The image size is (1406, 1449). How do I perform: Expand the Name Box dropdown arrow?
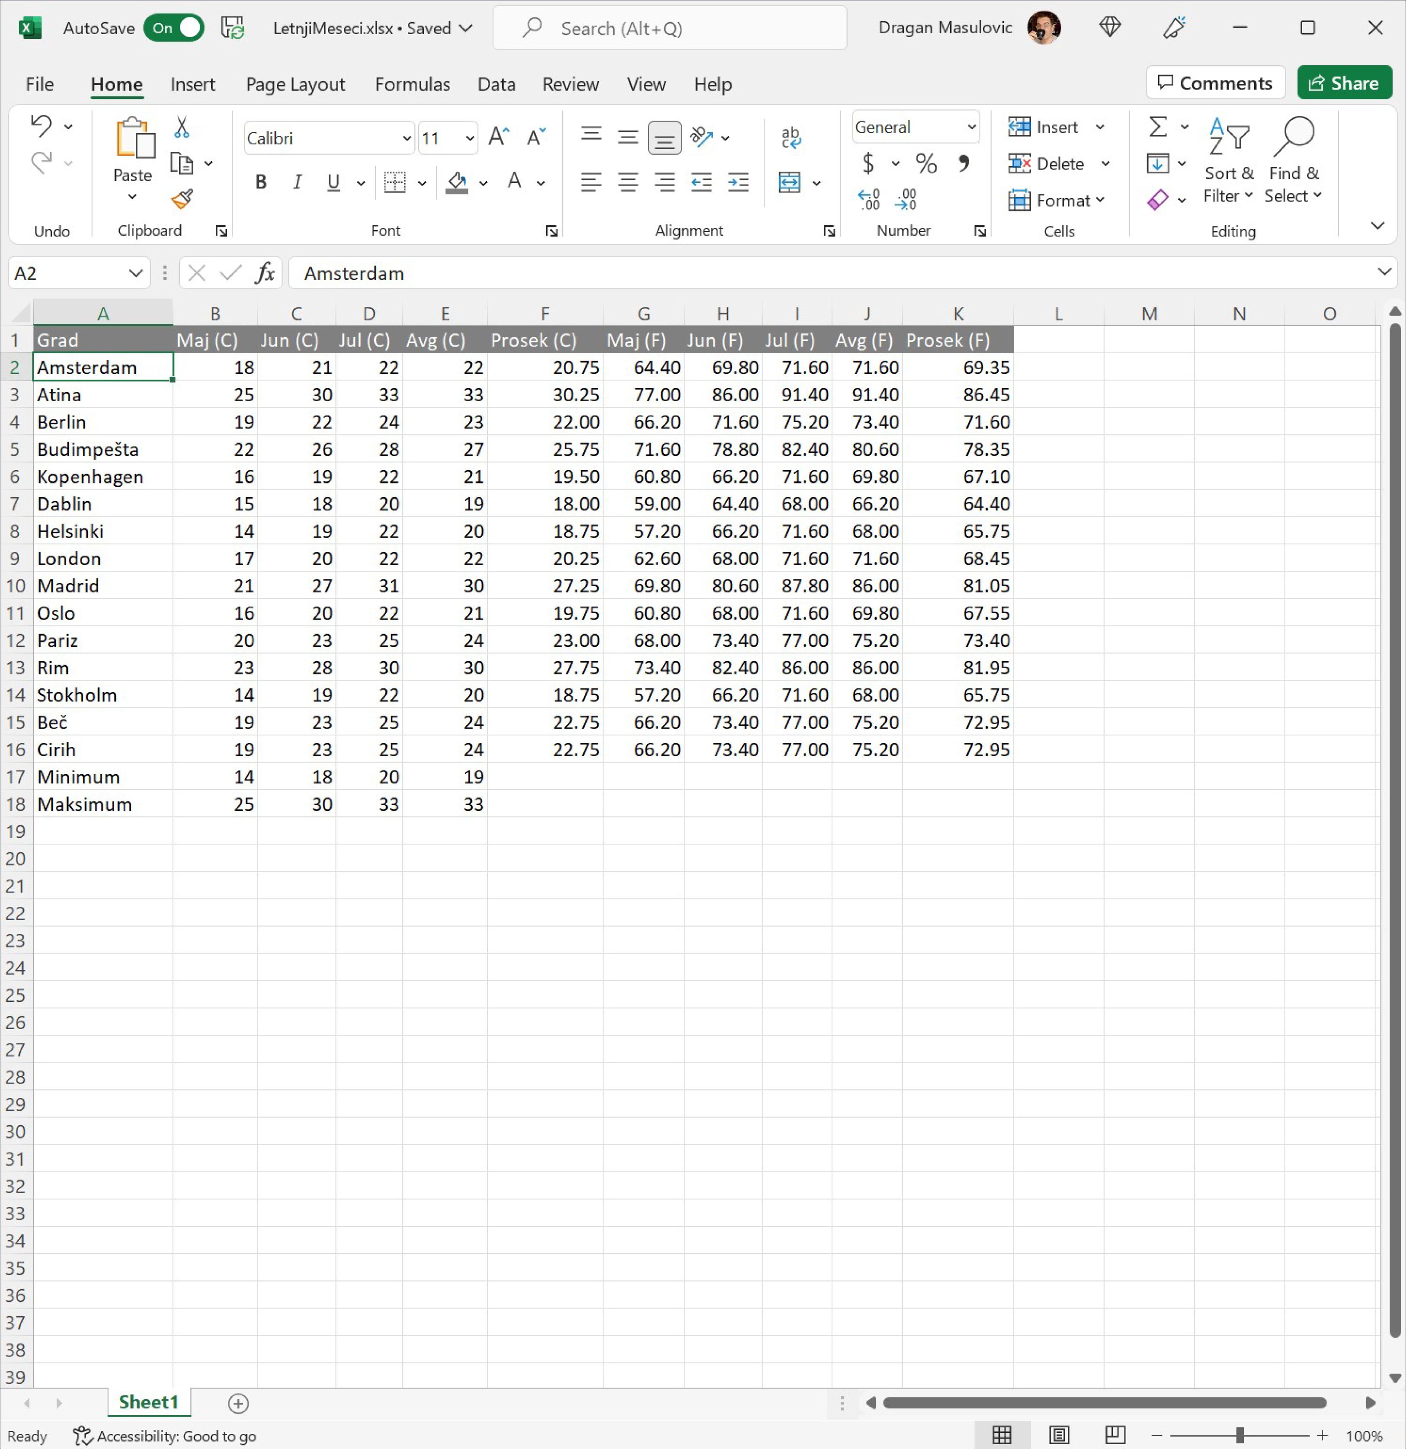(135, 274)
